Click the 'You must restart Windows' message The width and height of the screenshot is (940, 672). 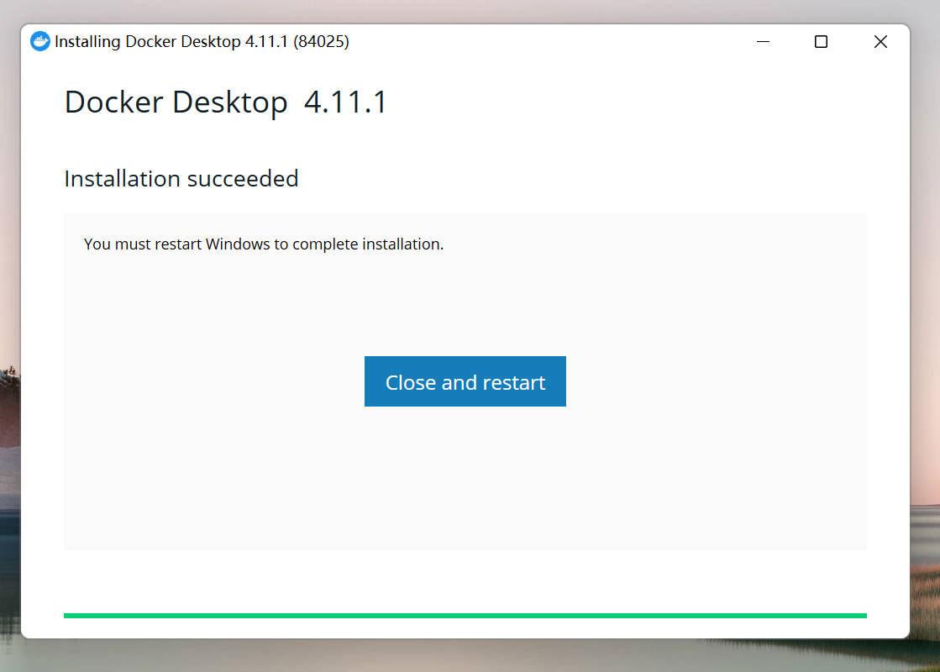(x=264, y=244)
